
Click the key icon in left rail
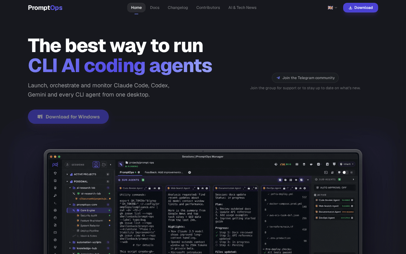tap(55, 196)
